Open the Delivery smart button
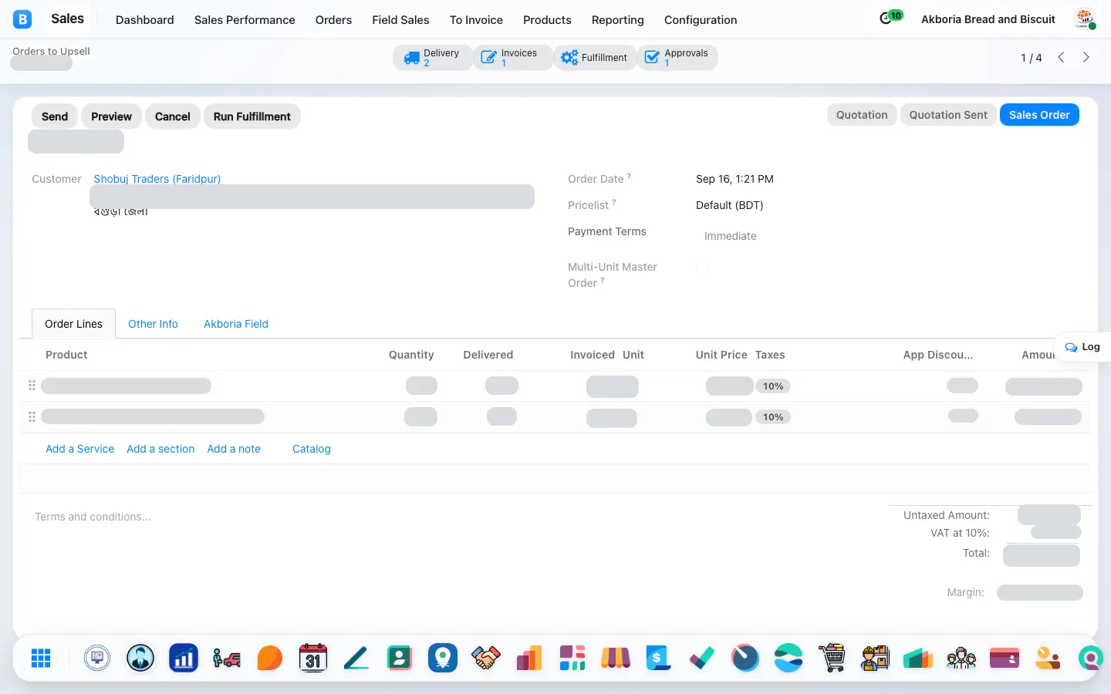Screen dimensions: 1111x694 point(432,58)
